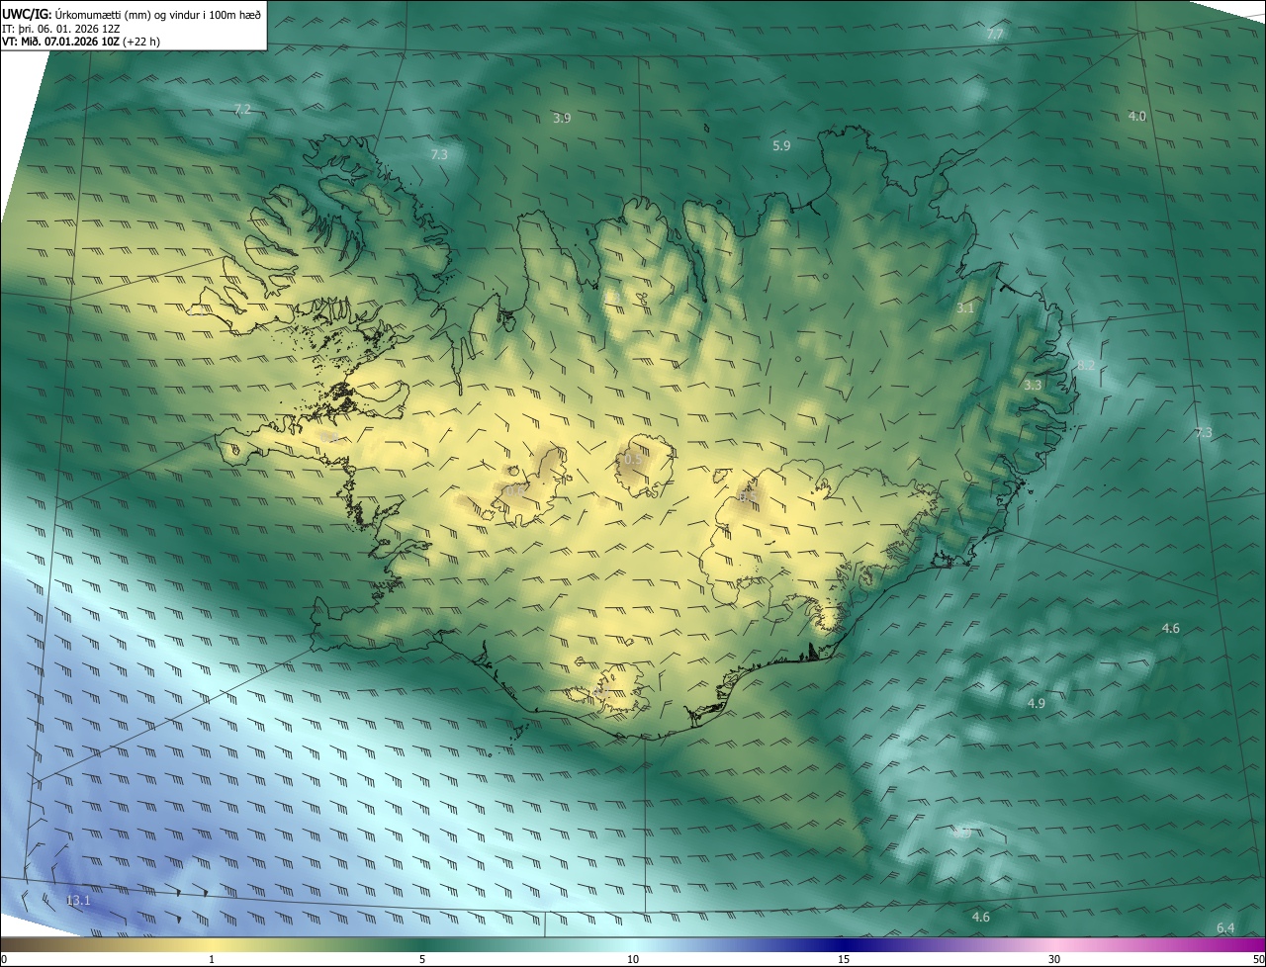The image size is (1266, 967).
Task: Click the 8.2 value label on the map
Action: (x=1086, y=366)
